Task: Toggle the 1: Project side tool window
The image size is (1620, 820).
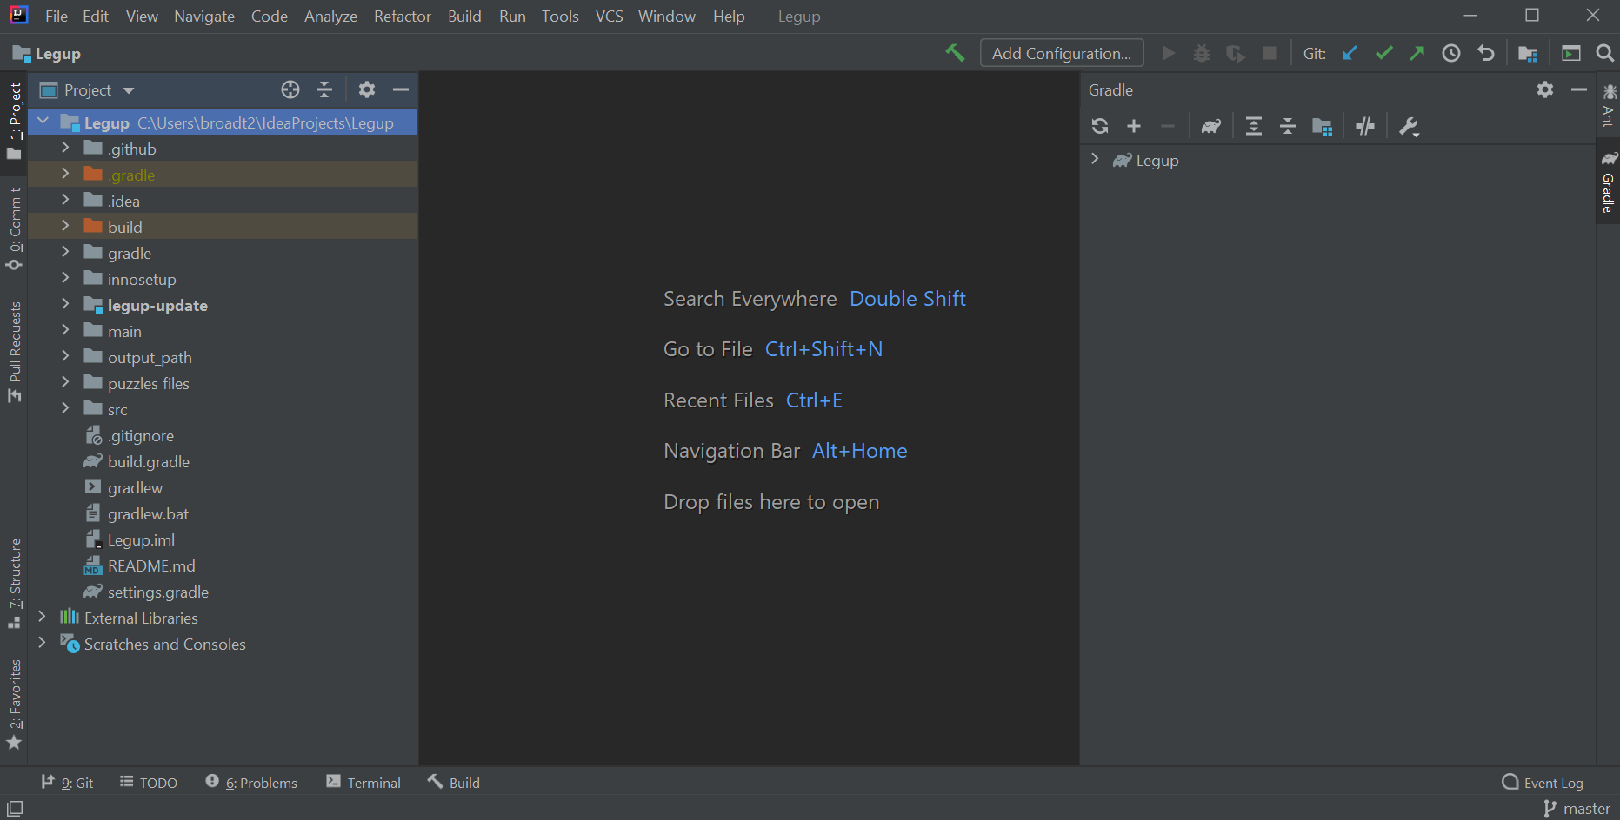Action: click(15, 121)
